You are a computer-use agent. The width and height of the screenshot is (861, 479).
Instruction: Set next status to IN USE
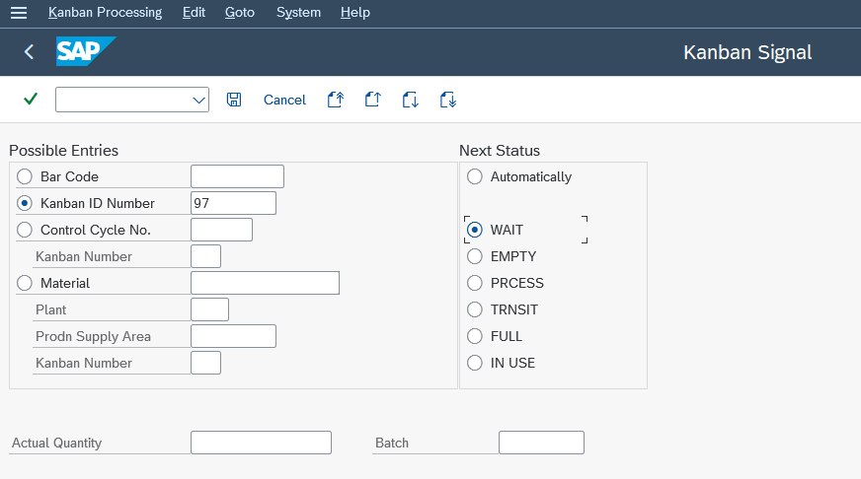pos(474,363)
